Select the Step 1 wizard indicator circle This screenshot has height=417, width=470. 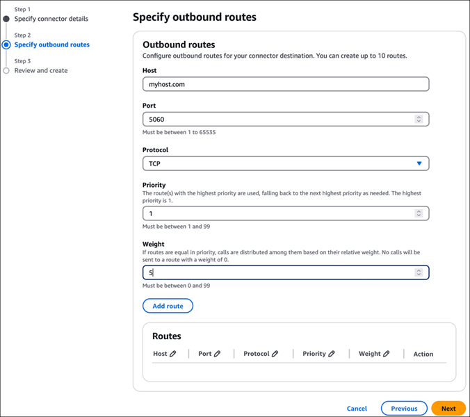[x=6, y=19]
